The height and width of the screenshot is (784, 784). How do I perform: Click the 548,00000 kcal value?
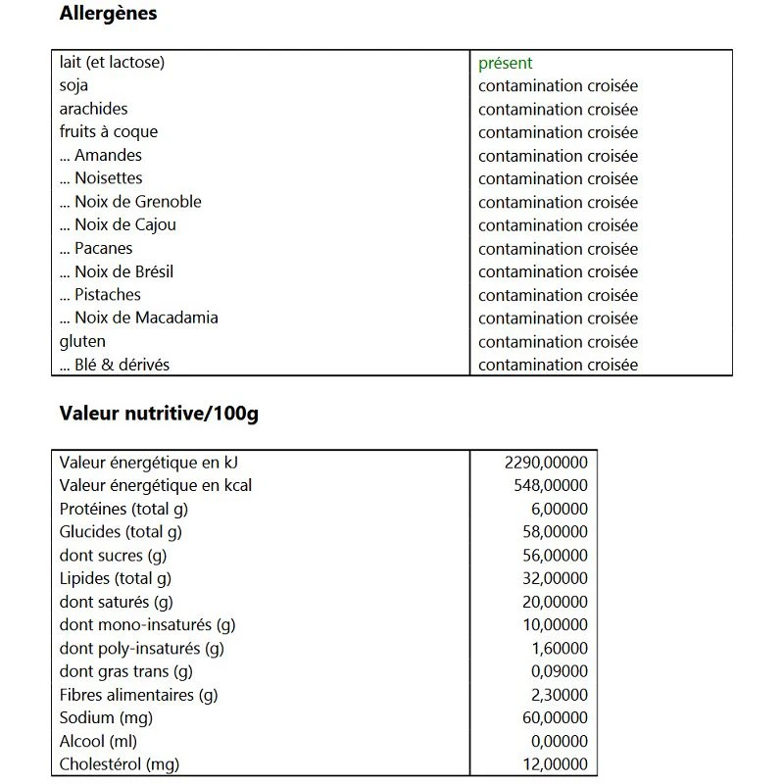point(551,485)
